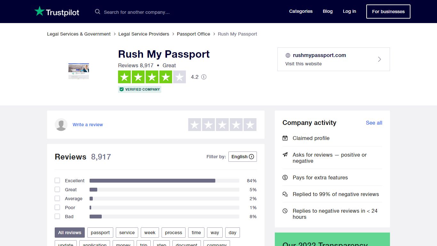Open the Categories menu

[x=301, y=11]
